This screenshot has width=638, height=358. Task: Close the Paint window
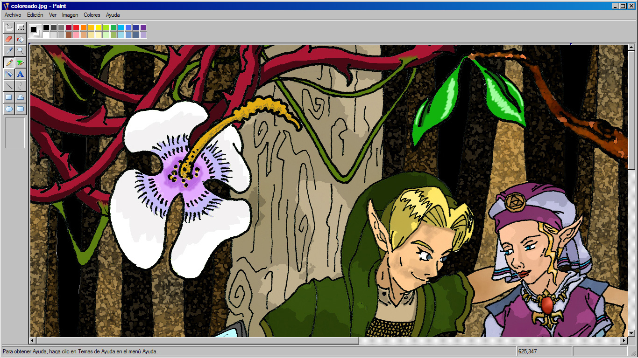(631, 6)
